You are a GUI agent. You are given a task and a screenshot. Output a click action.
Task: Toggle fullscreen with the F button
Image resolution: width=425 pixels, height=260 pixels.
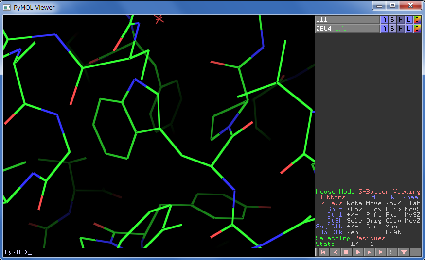click(415, 252)
